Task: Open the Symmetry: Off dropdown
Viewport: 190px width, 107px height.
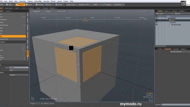Action: [x=84, y=5]
